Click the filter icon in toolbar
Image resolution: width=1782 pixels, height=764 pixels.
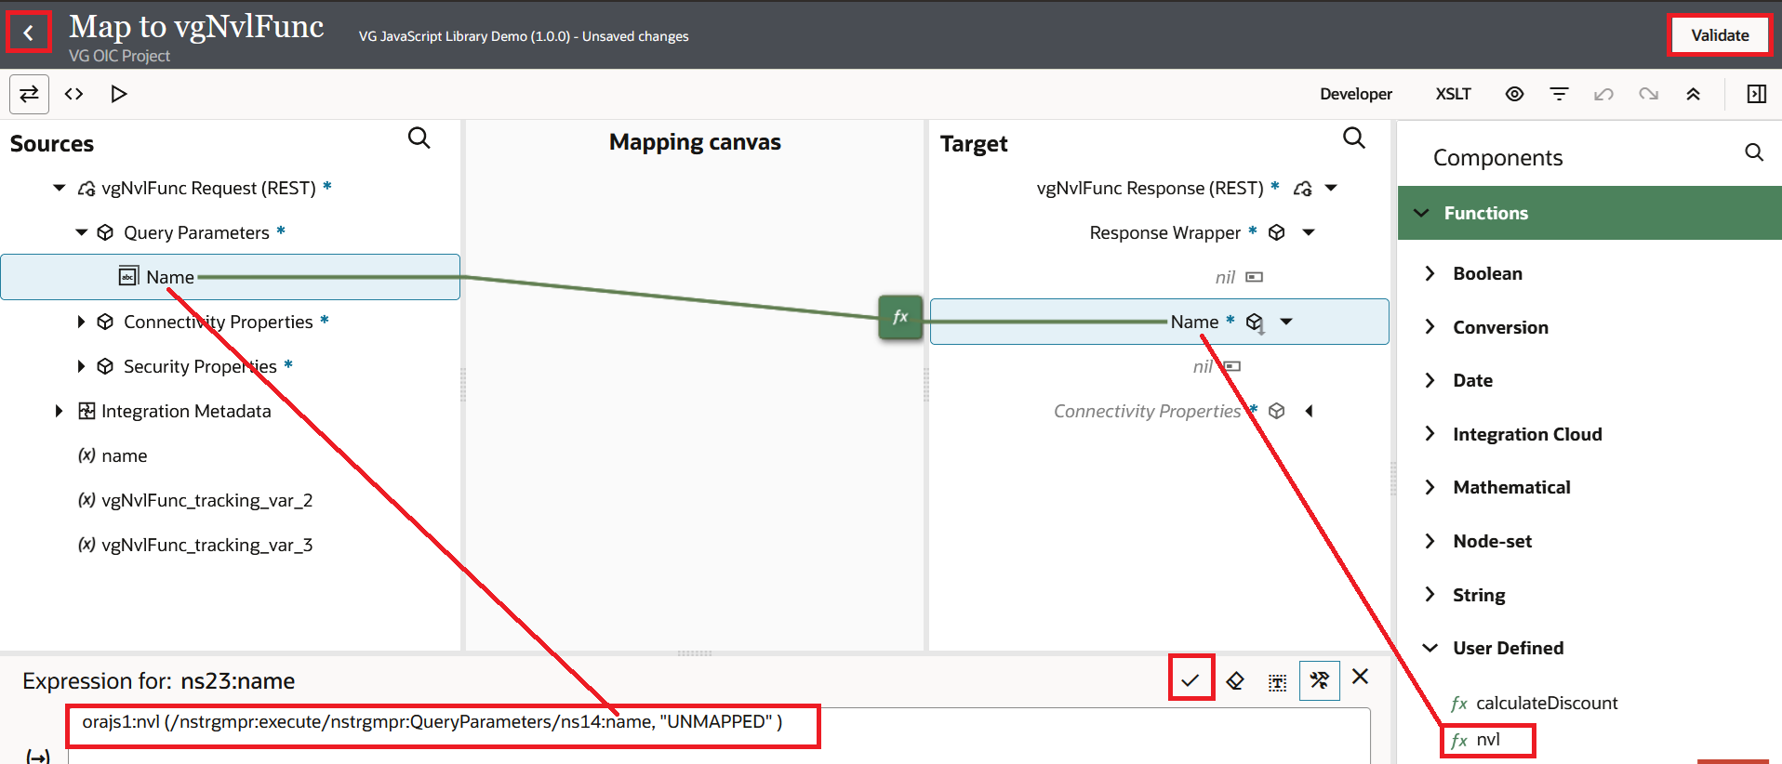point(1559,94)
